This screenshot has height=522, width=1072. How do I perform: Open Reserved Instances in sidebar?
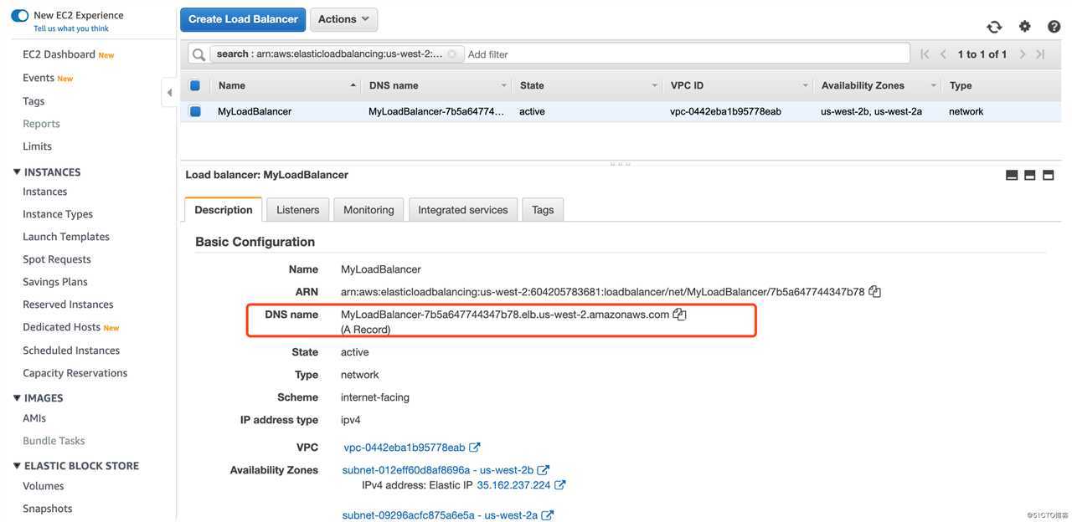68,304
